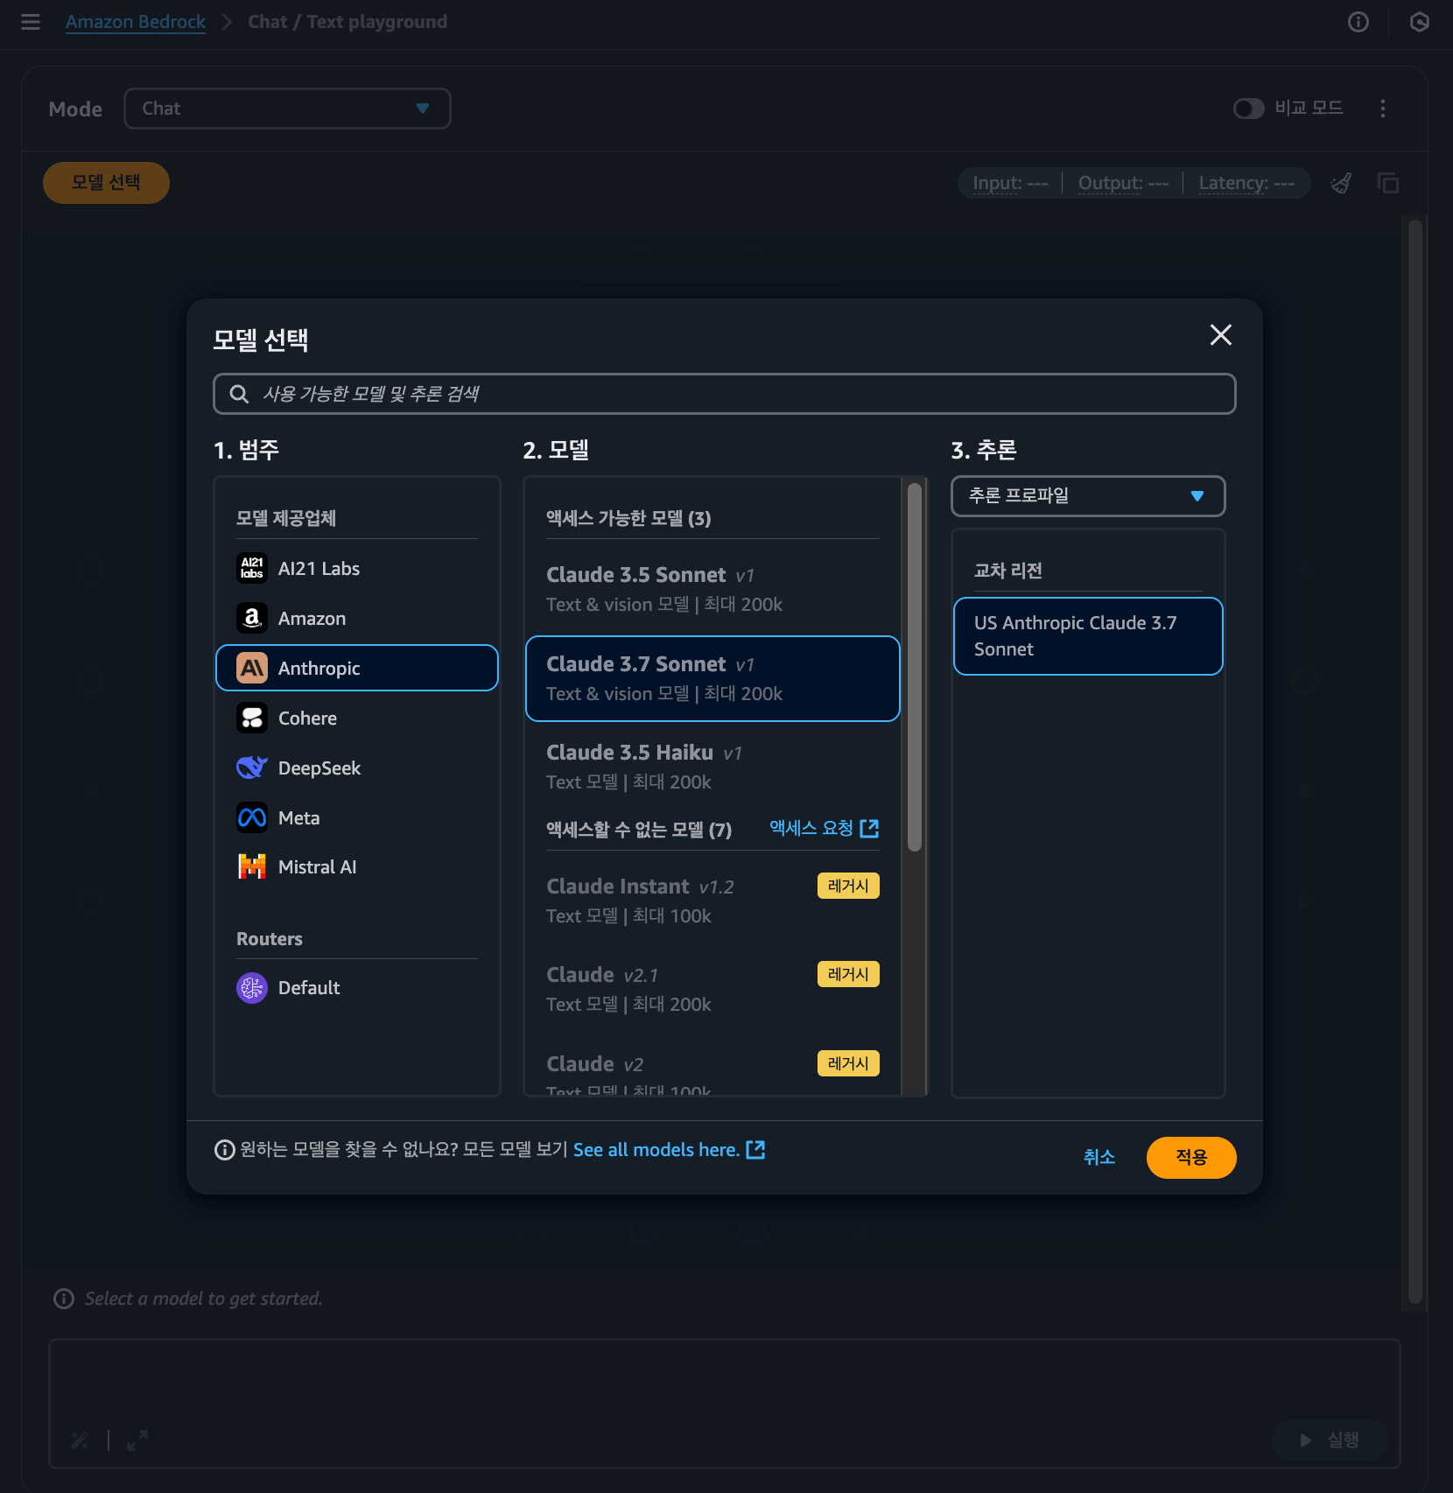Image resolution: width=1453 pixels, height=1493 pixels.
Task: Click the info icon in top bar
Action: pos(1358,22)
